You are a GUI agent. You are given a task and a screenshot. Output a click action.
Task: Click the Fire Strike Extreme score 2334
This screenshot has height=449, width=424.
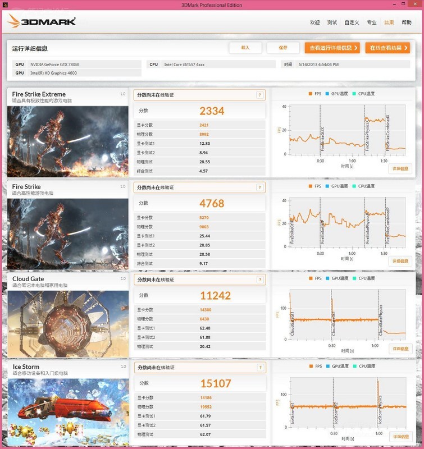tap(212, 111)
